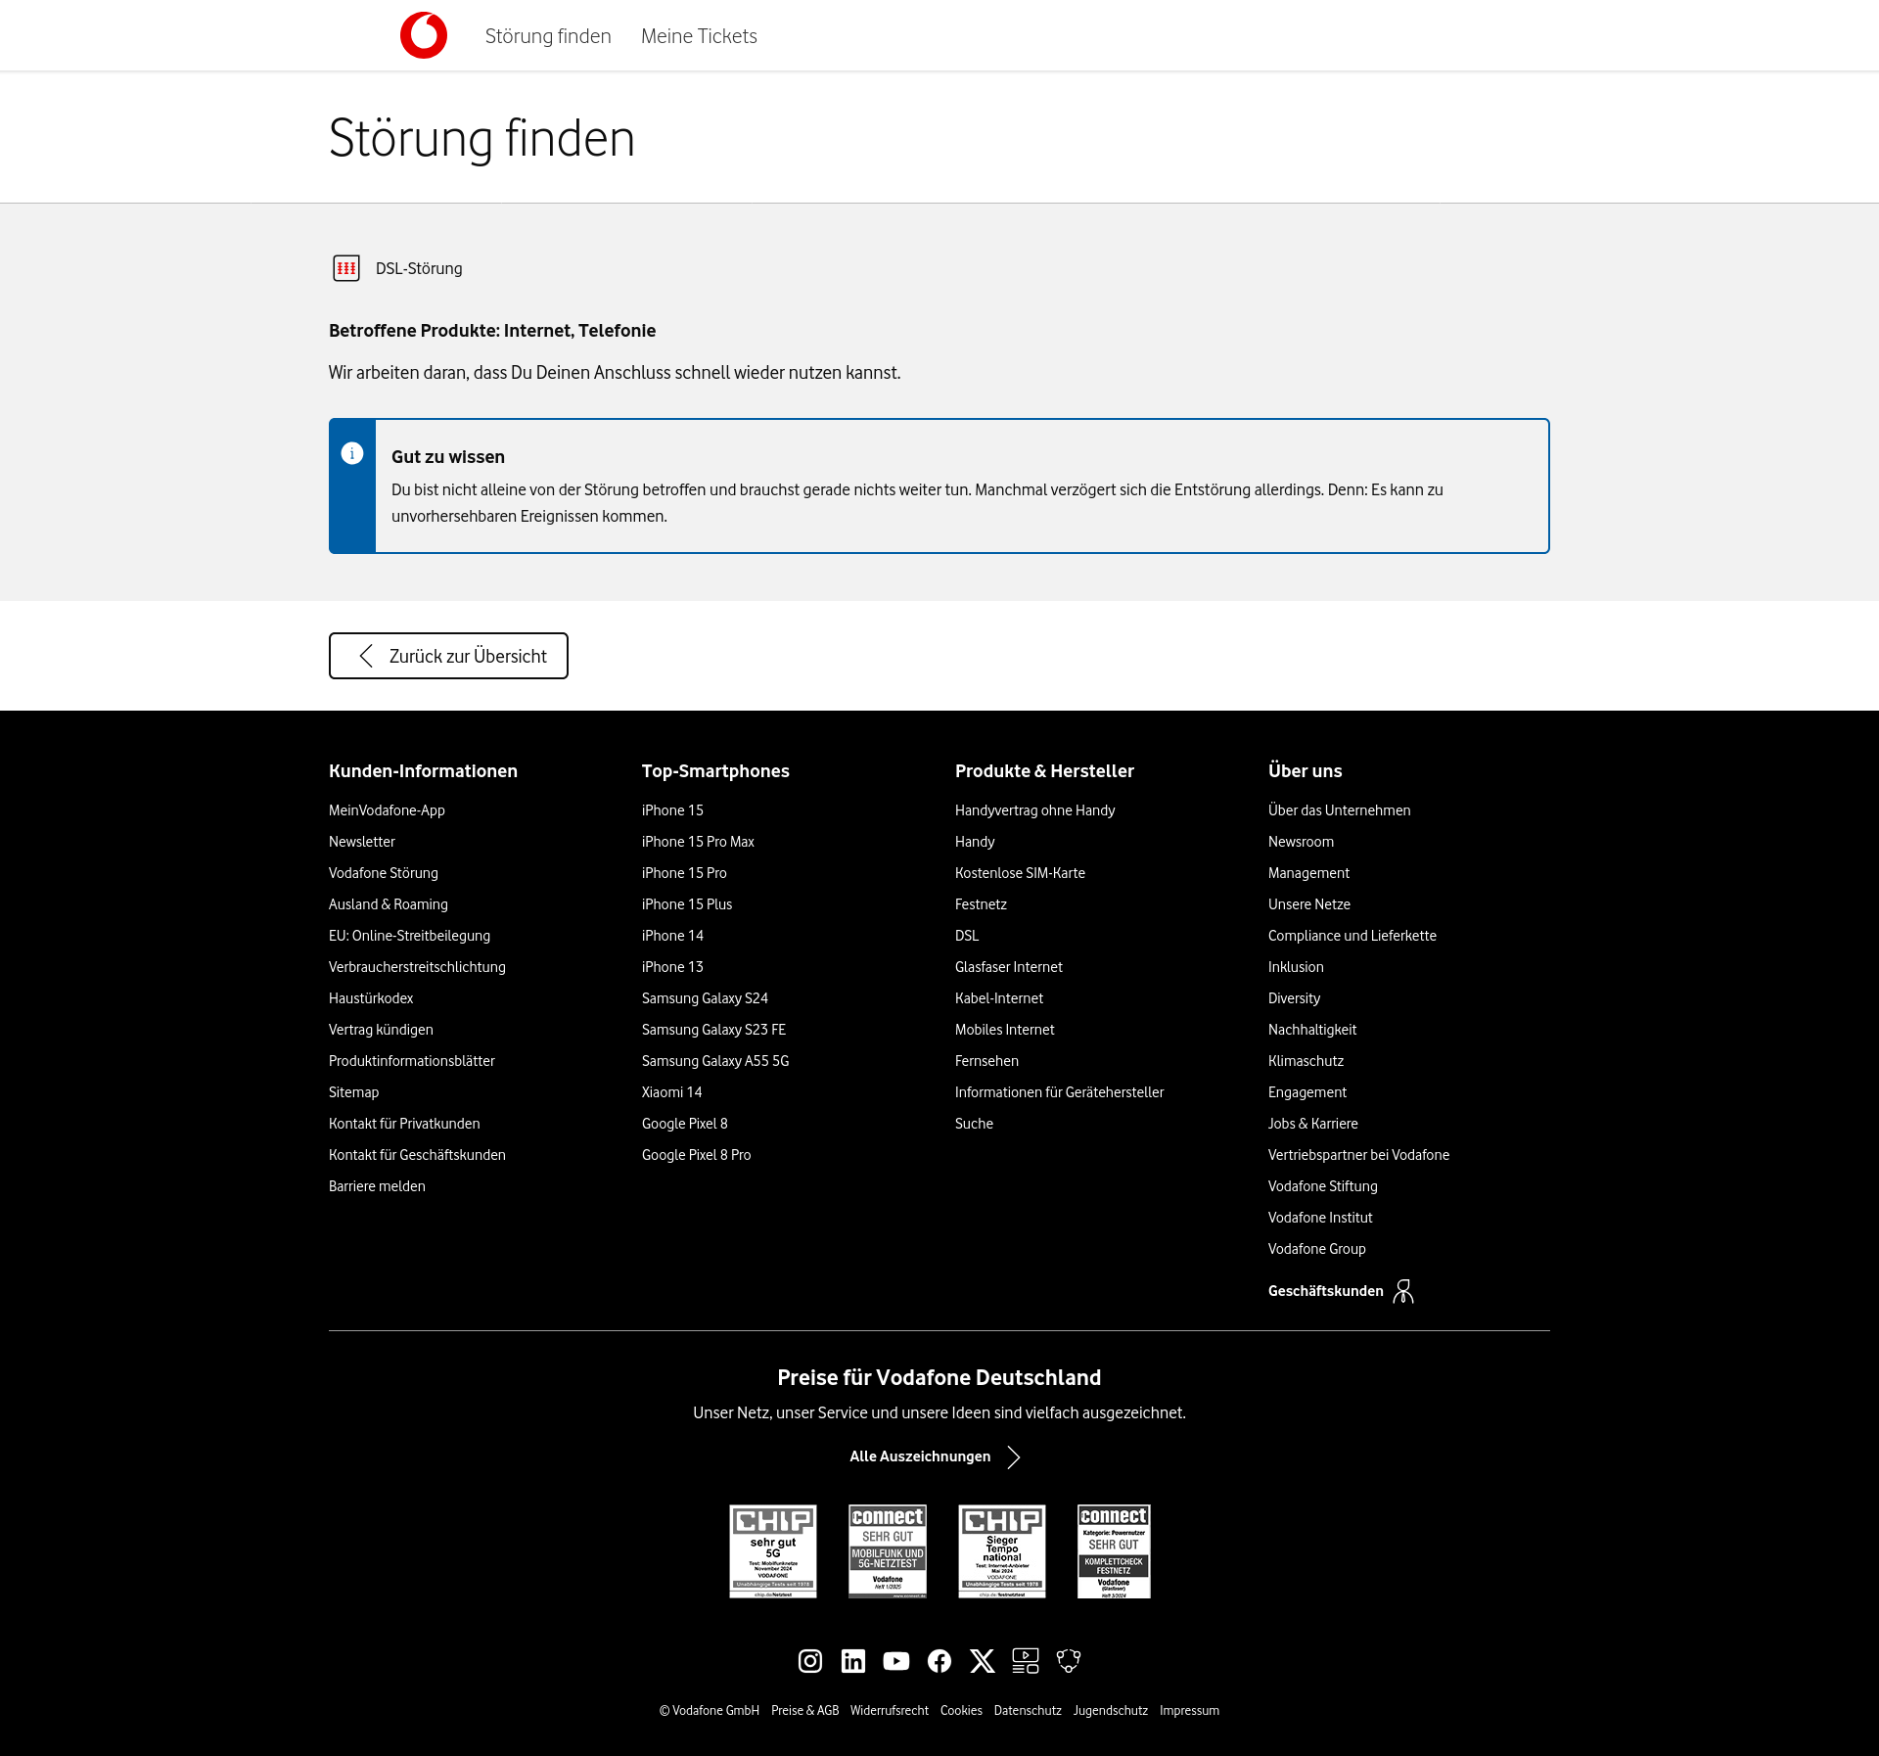The image size is (1879, 1756).
Task: Open Vodafone's Facebook page
Action: click(939, 1661)
